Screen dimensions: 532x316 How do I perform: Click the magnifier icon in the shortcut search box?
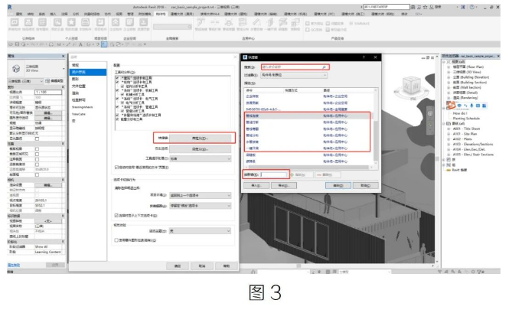[x=324, y=67]
